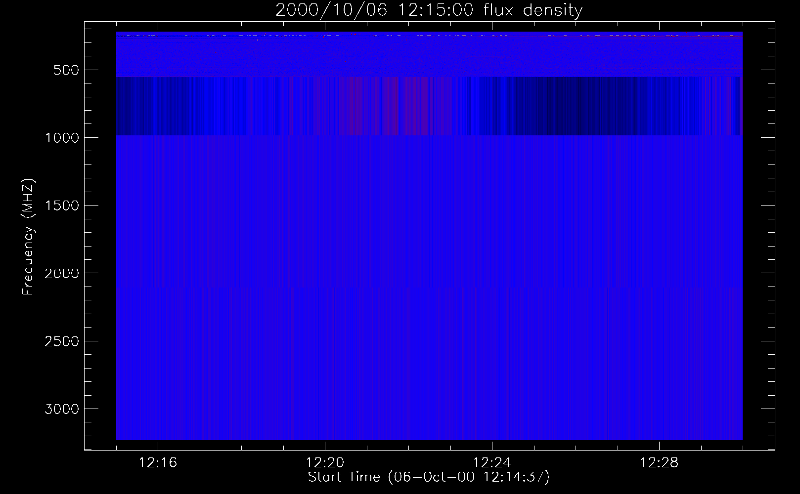This screenshot has height=494, width=800.
Task: Click the 1500 frequency tick label
Action: coord(62,206)
